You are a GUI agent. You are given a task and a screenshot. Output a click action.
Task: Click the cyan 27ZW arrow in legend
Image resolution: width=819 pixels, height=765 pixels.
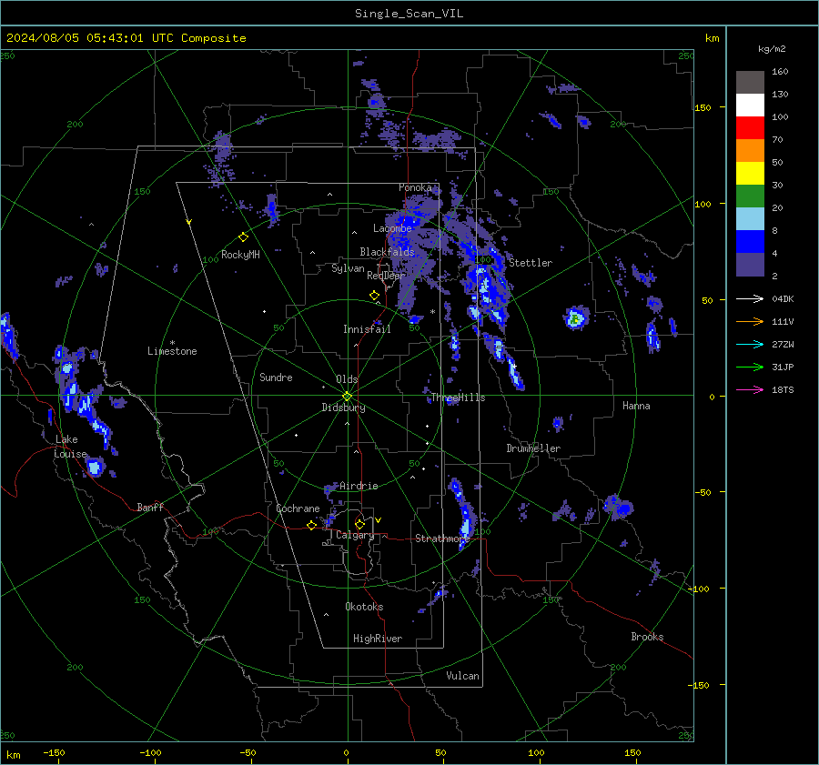(x=750, y=344)
